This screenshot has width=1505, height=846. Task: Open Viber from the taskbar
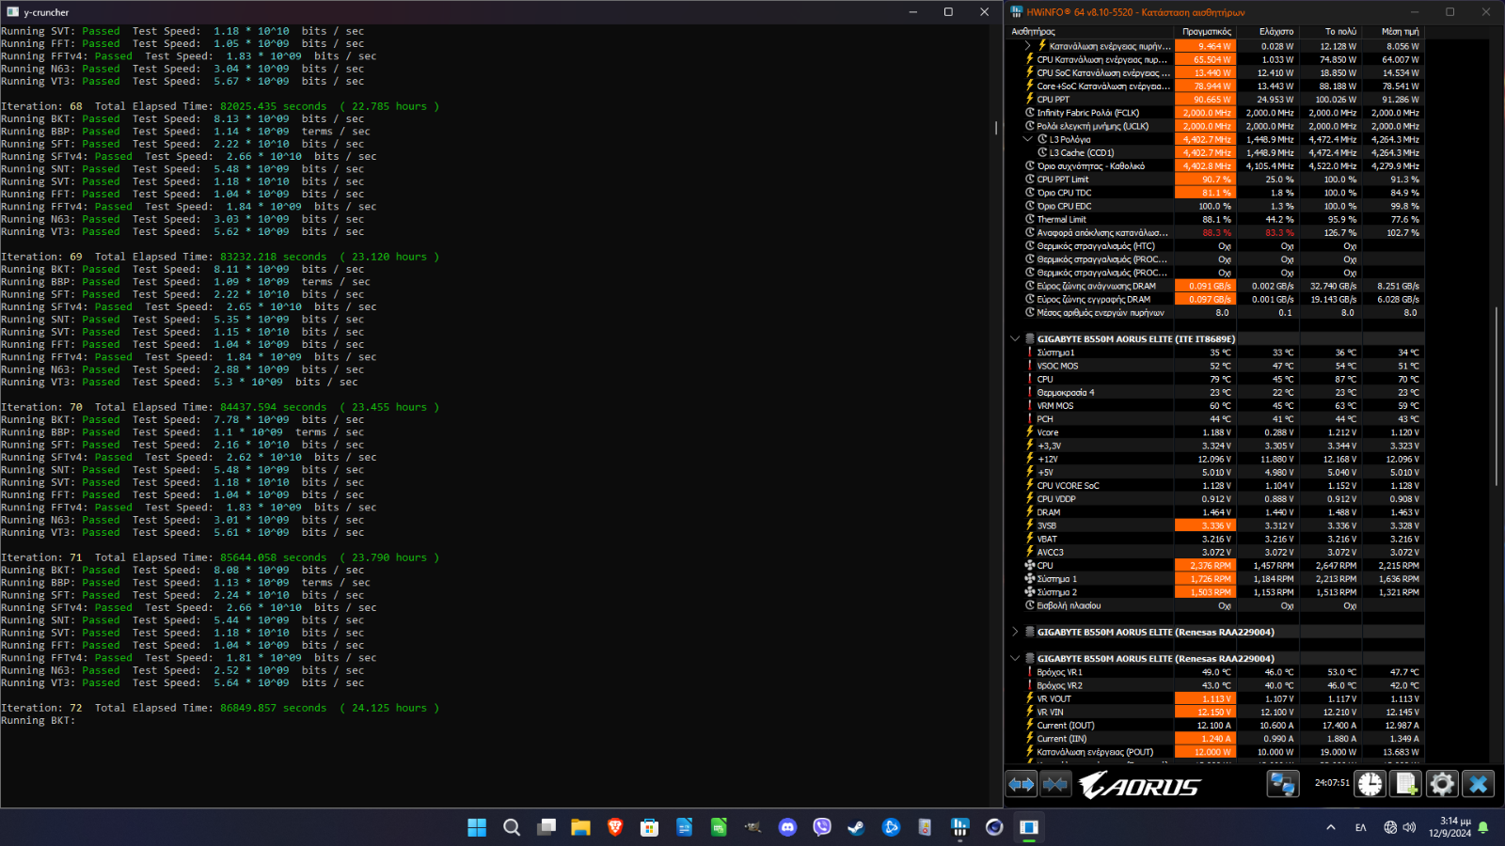822,827
